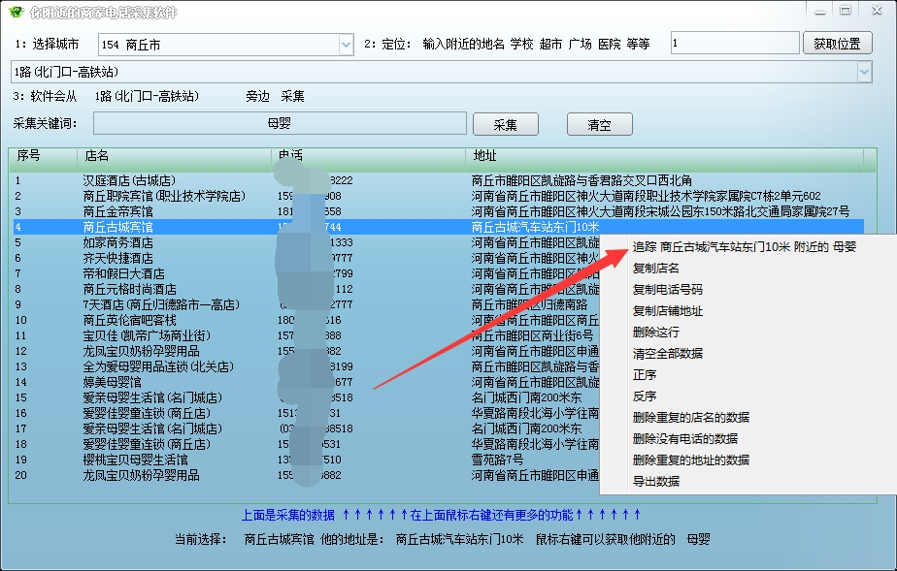Click 删除重复的店名的数据 menu entry

(x=690, y=418)
